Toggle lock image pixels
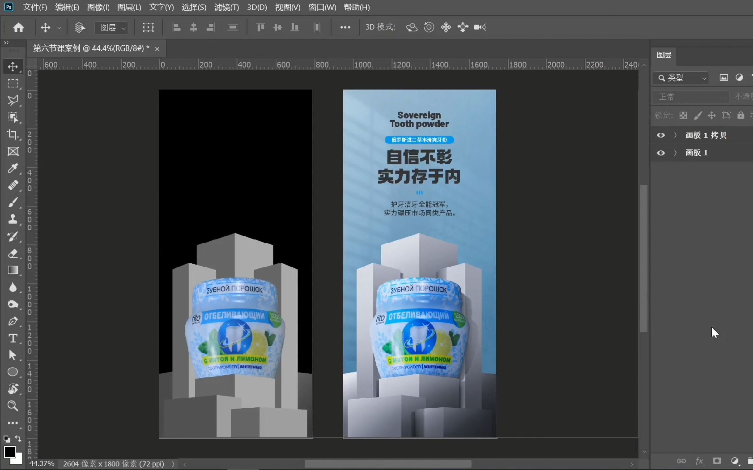 [x=698, y=115]
